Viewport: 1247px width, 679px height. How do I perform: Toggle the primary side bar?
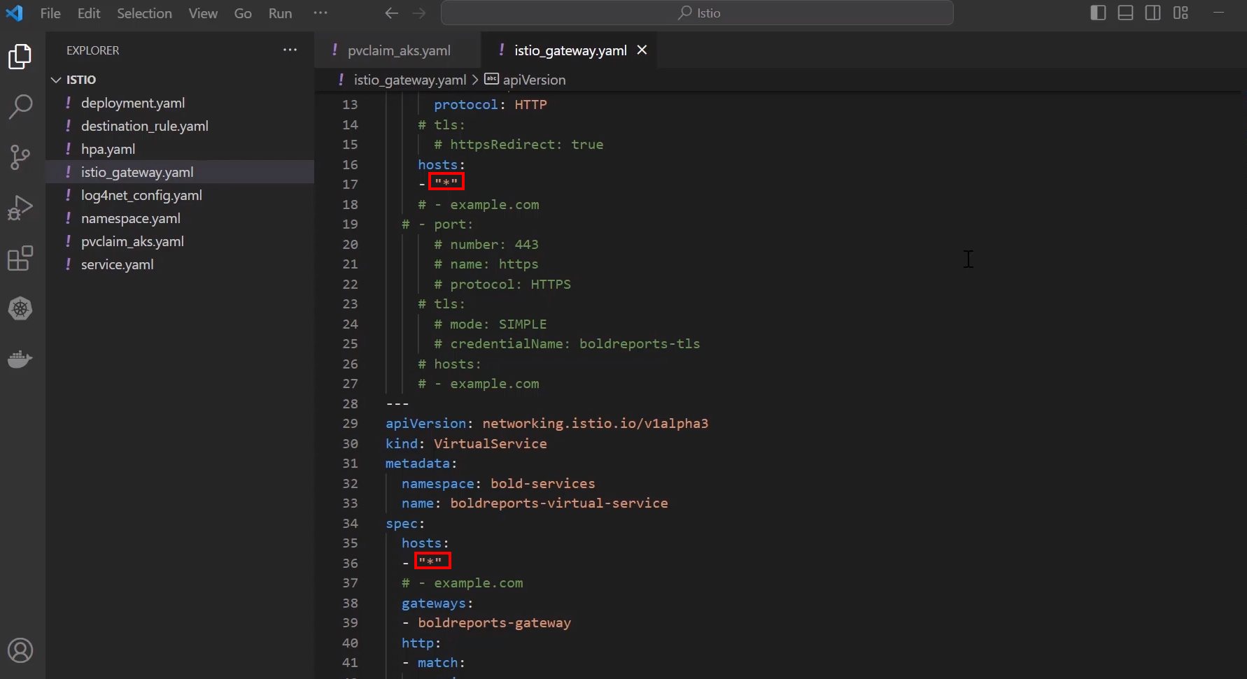coord(1098,13)
